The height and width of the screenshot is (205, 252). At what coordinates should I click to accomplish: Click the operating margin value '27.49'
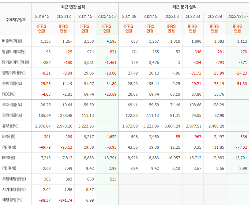133,73
